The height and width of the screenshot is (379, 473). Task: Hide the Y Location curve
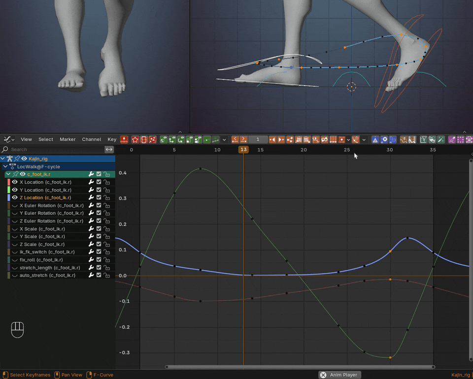click(14, 190)
